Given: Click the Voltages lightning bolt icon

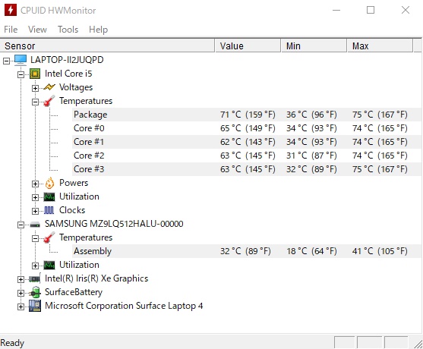Looking at the screenshot, I should pyautogui.click(x=49, y=87).
